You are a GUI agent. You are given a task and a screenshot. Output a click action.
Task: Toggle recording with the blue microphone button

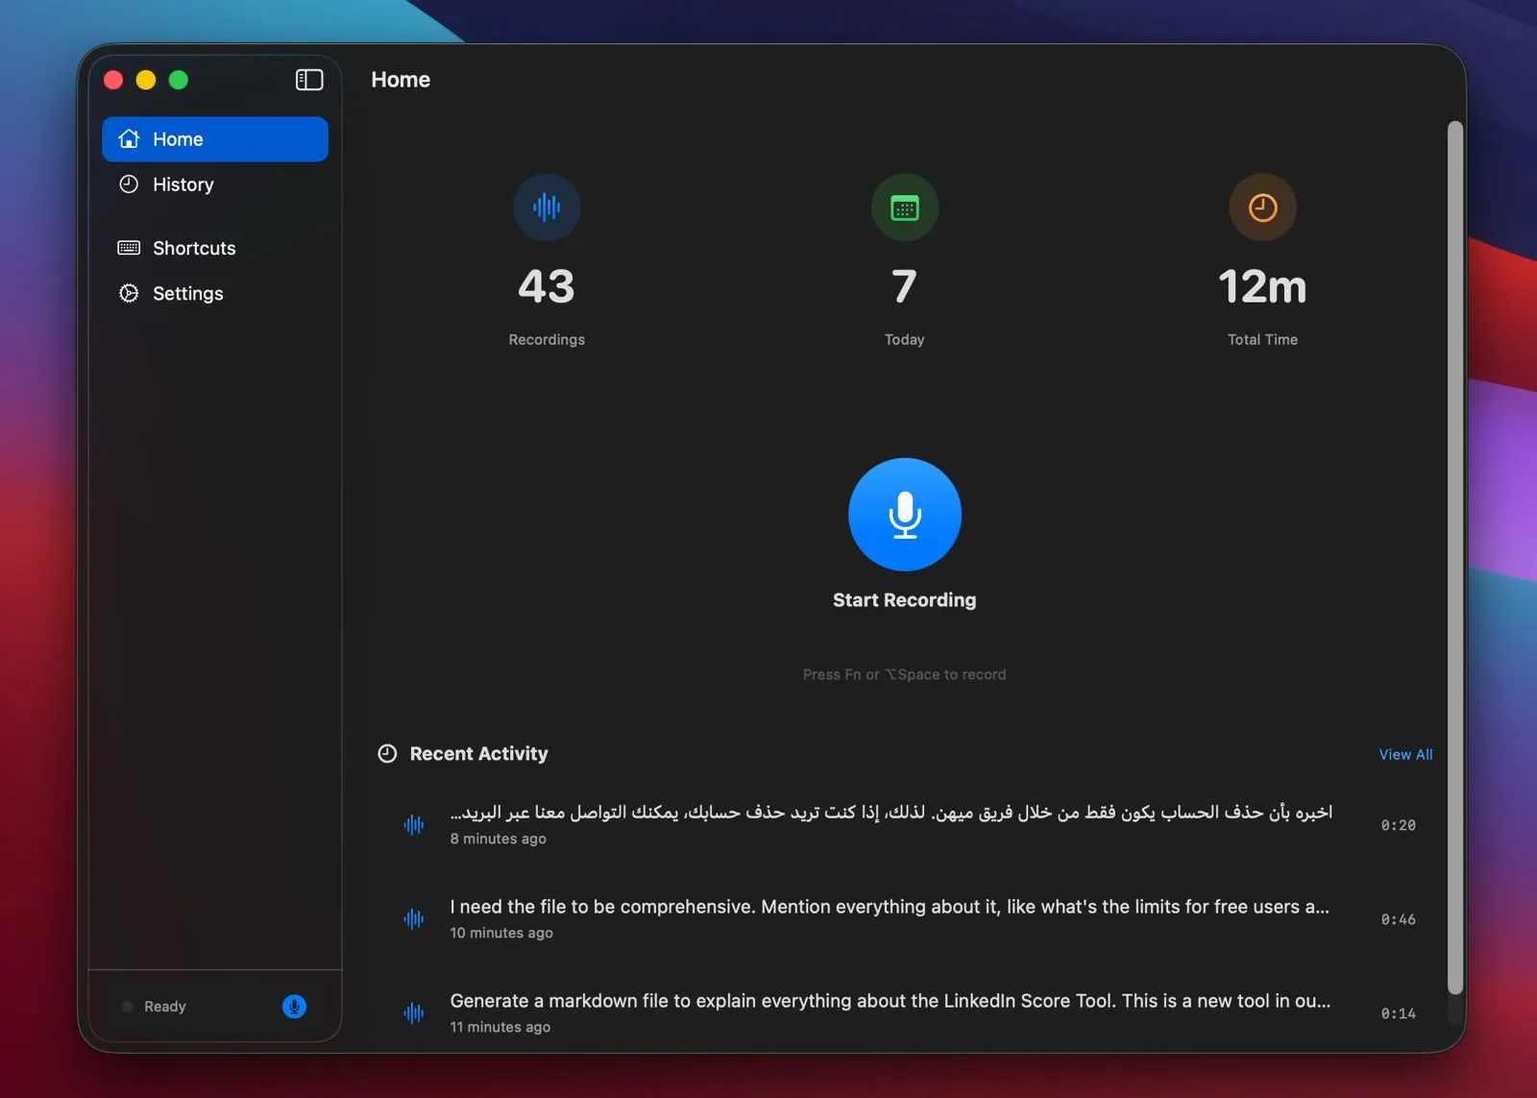click(x=903, y=514)
